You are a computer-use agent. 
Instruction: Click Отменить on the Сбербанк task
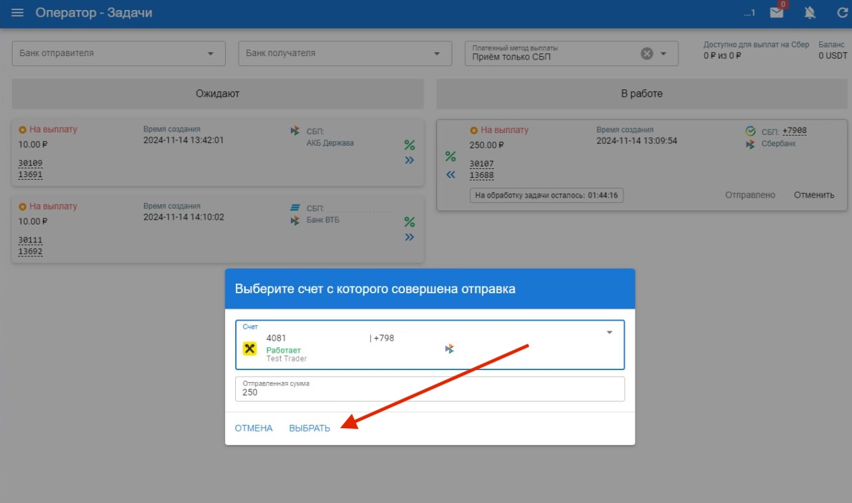coord(814,195)
